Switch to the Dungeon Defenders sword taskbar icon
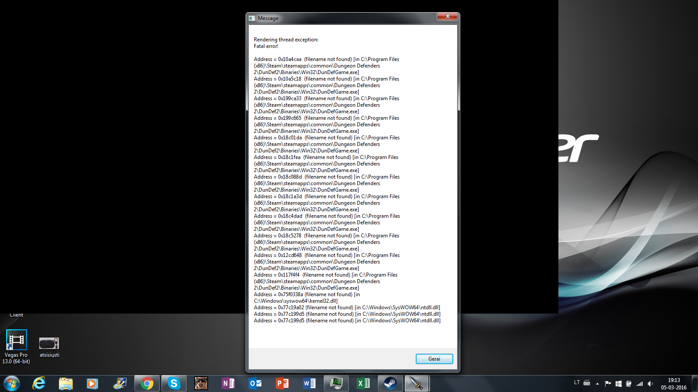This screenshot has height=392, width=698. pos(417,384)
